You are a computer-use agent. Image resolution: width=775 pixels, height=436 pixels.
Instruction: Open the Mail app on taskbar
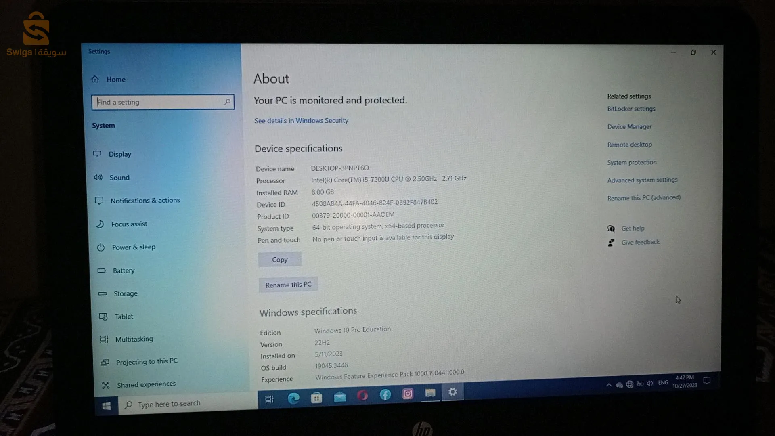point(340,397)
